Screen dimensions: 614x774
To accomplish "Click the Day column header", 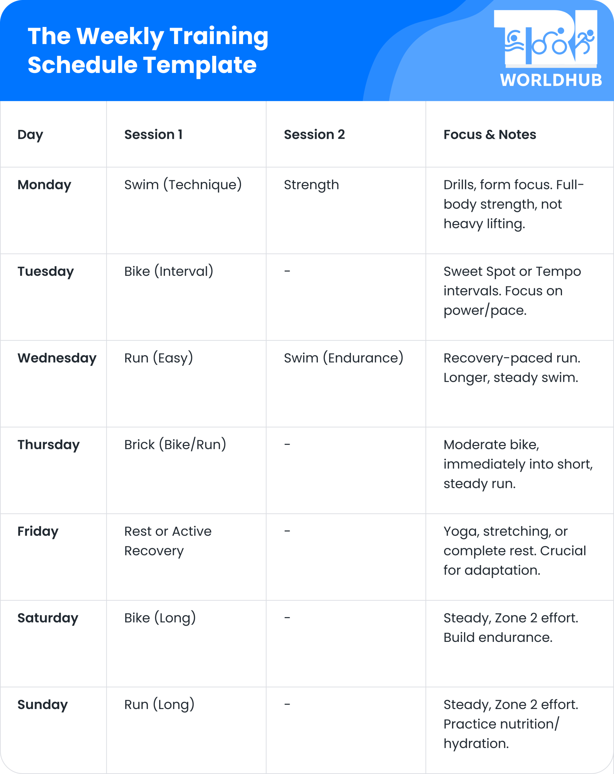I will tap(30, 135).
